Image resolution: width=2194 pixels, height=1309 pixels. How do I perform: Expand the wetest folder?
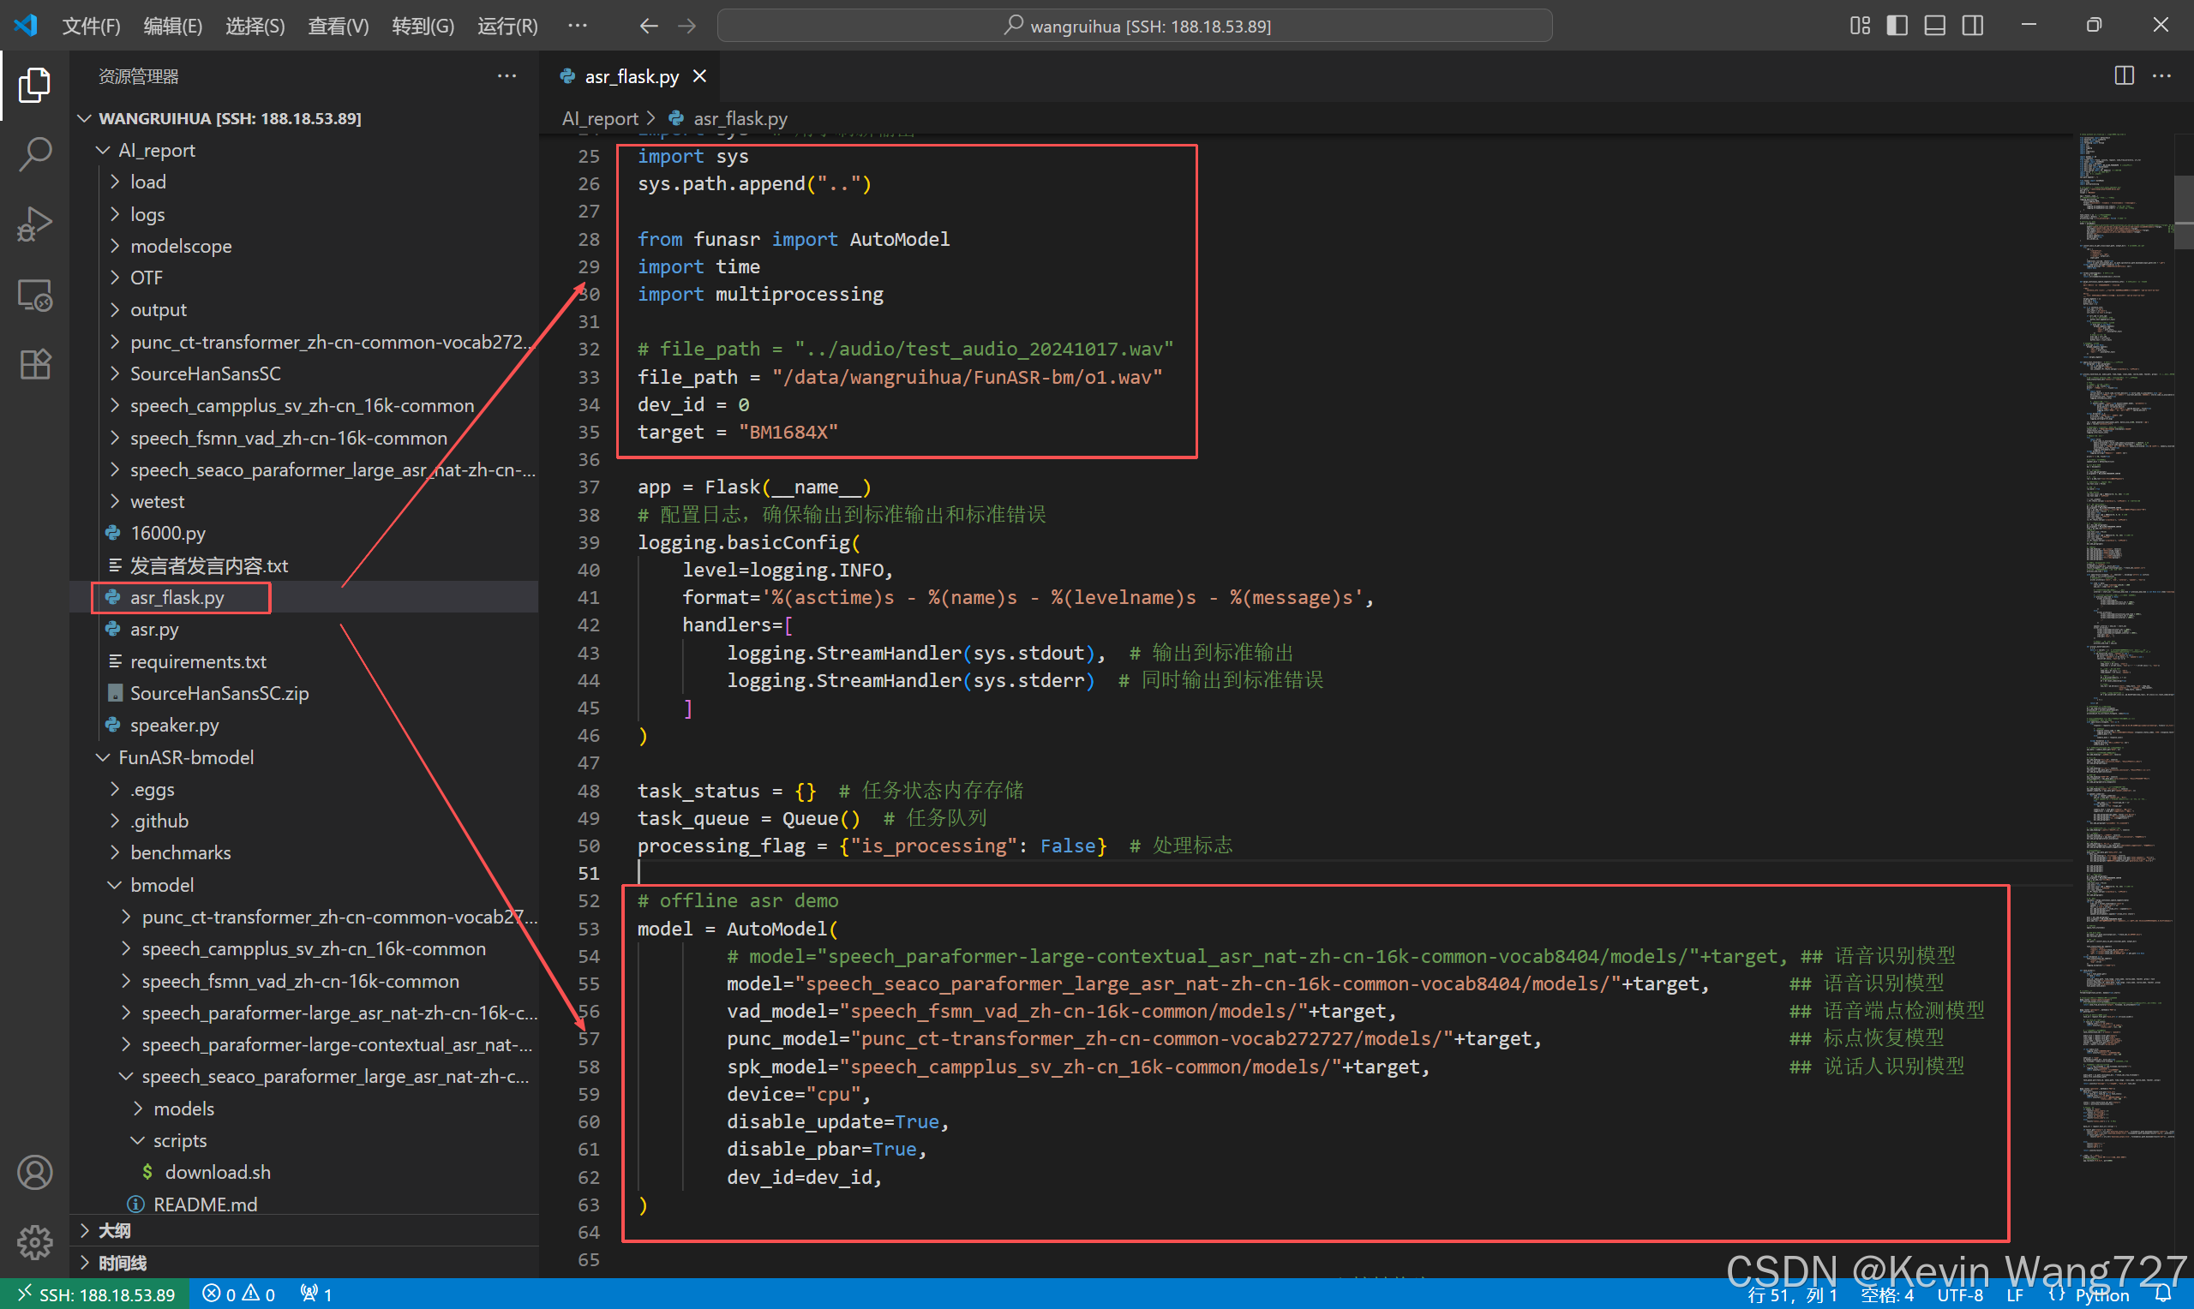[304, 501]
